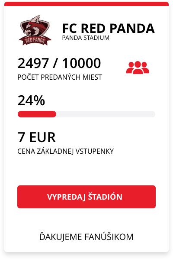Click the far right end of the occupancy bar
The image size is (173, 259).
154,114
